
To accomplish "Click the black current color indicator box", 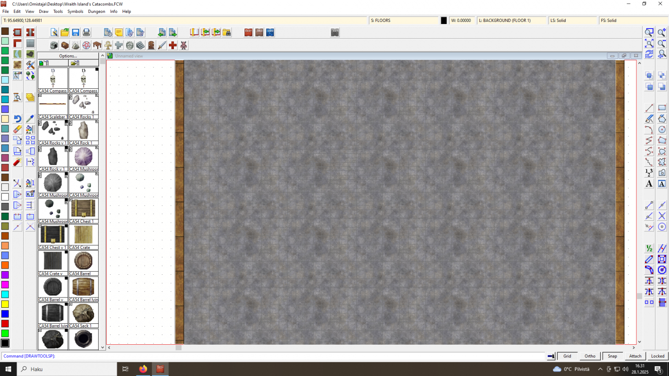I will (444, 21).
